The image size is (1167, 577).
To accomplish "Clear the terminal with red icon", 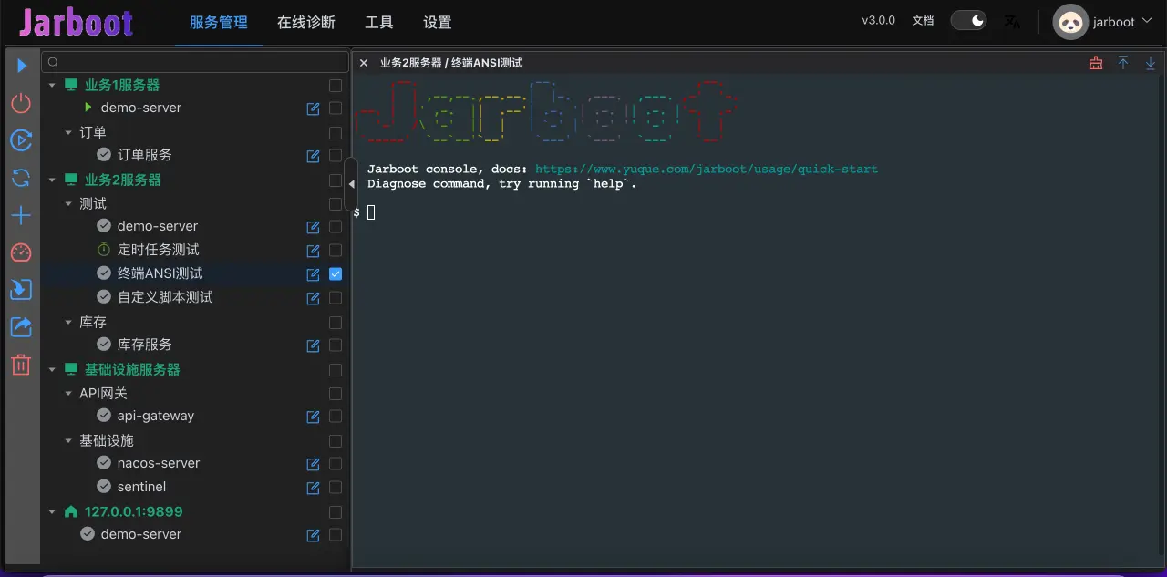I will click(x=1096, y=63).
